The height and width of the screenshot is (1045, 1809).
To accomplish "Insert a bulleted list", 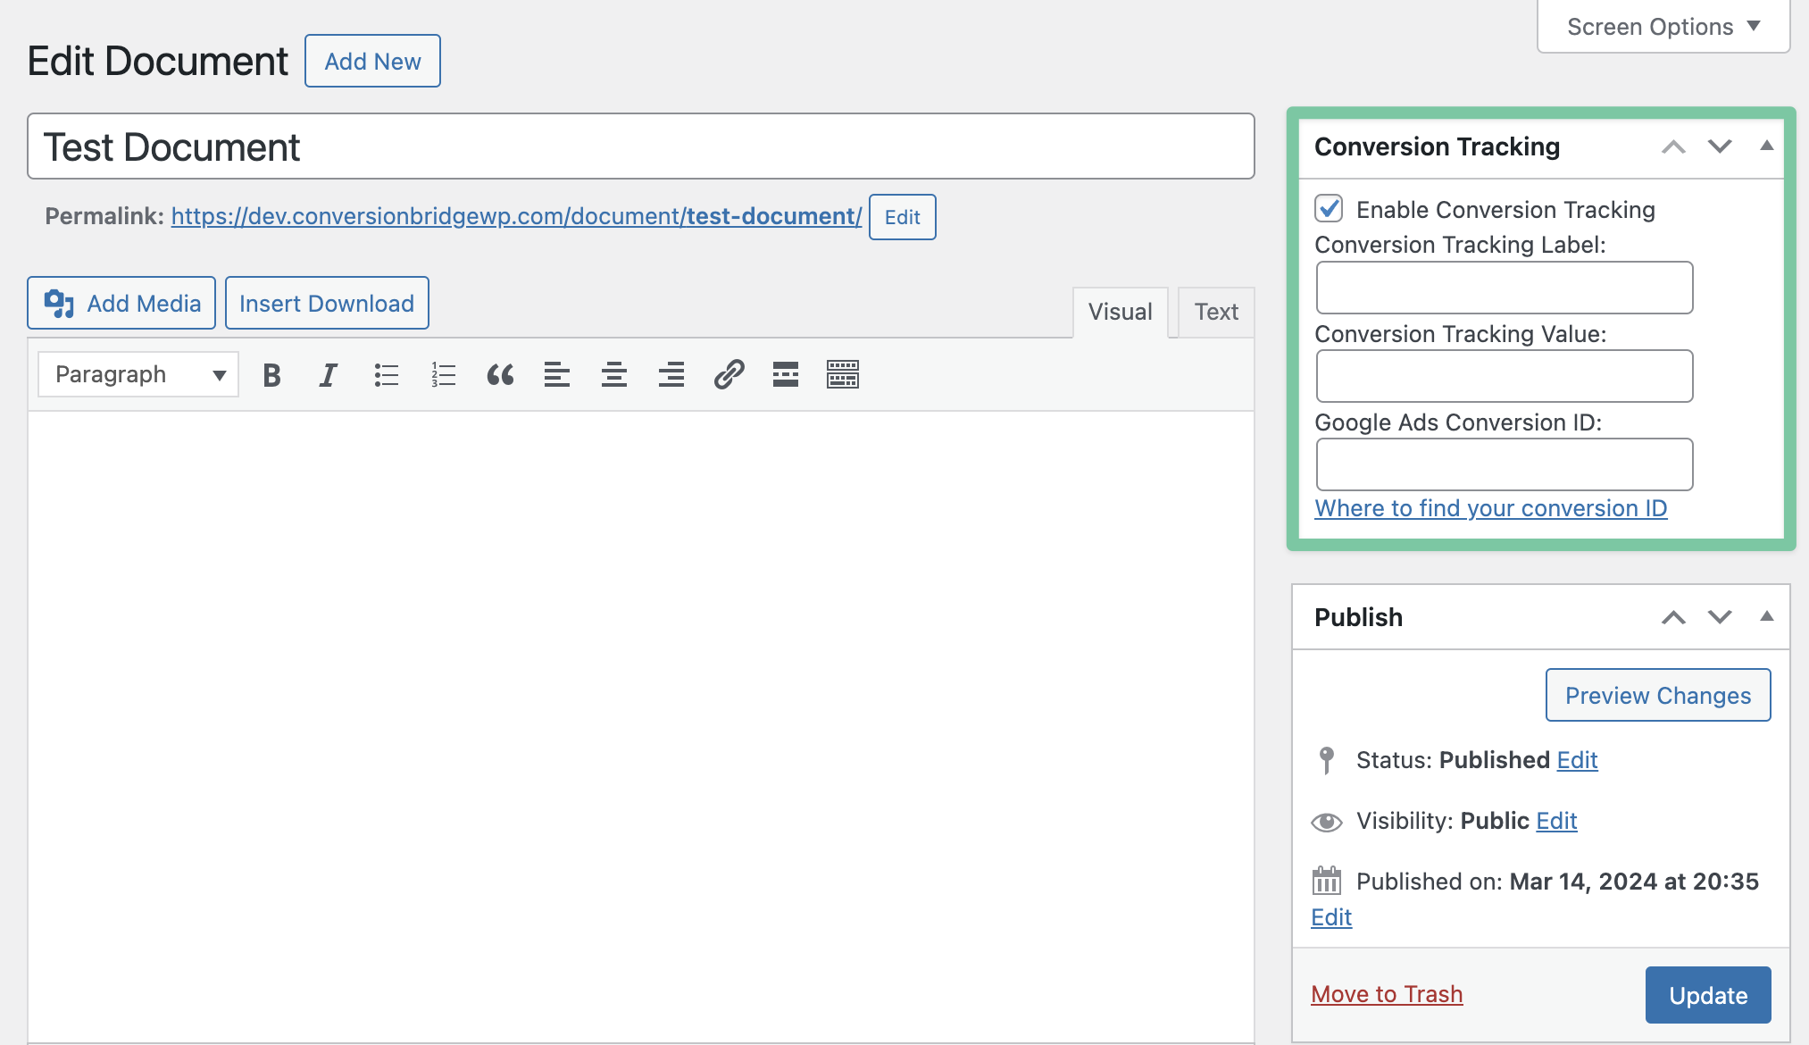I will [x=386, y=374].
